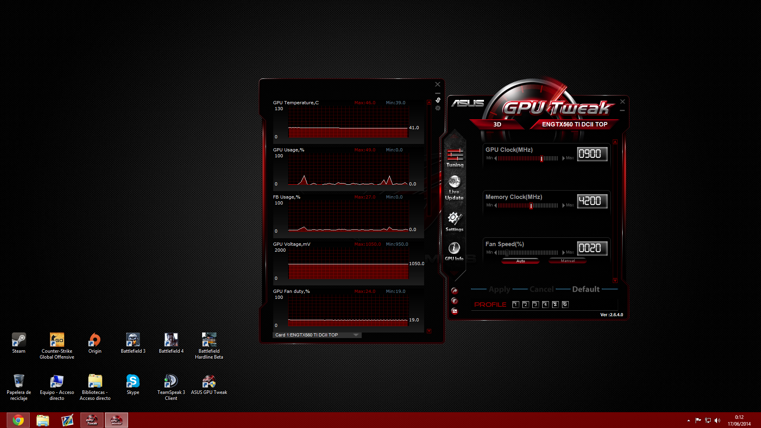The width and height of the screenshot is (761, 428).
Task: Click the link/chain icon on monitor window
Action: click(438, 100)
